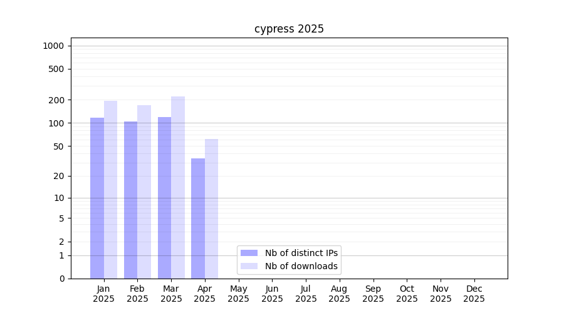Click the 'Nb of downloads' legend color swatch
The image size is (564, 313).
pos(249,266)
